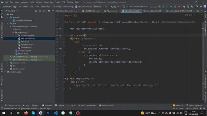Viewport: 207px width, 116px height.
Task: Collapse the manifests folder
Action: point(8,17)
